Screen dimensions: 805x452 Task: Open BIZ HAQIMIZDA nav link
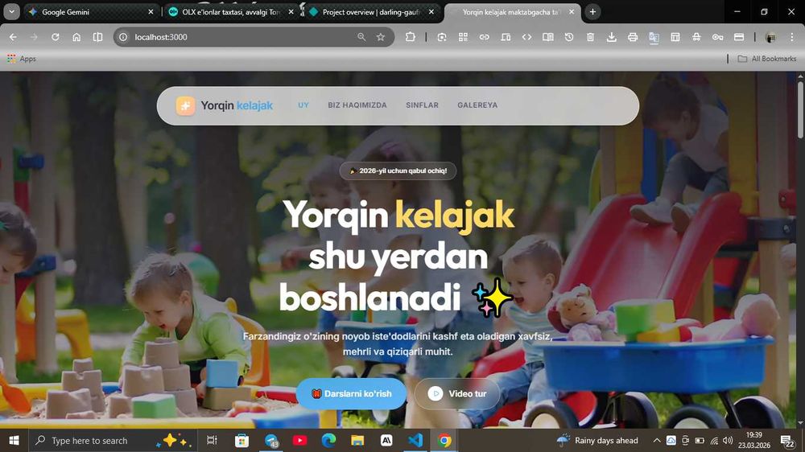click(x=357, y=105)
